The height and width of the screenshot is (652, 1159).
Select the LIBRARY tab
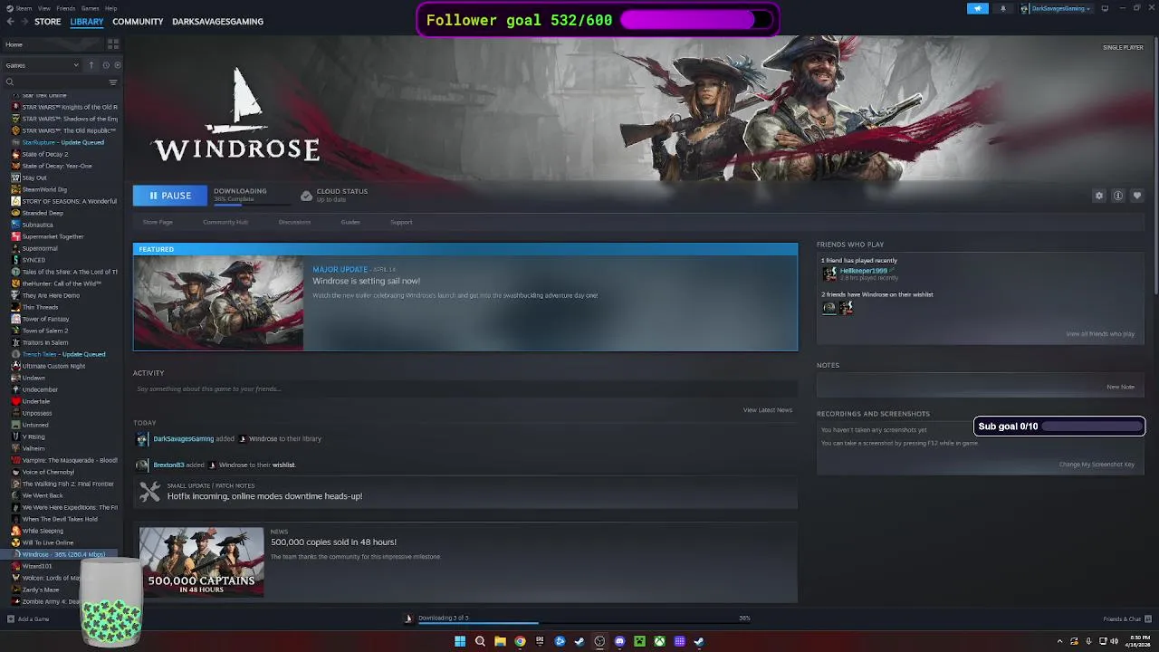tap(87, 22)
